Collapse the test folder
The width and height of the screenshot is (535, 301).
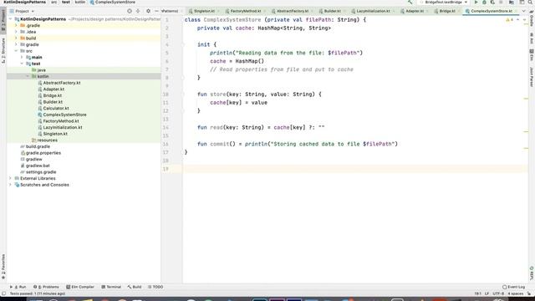tap(22, 64)
